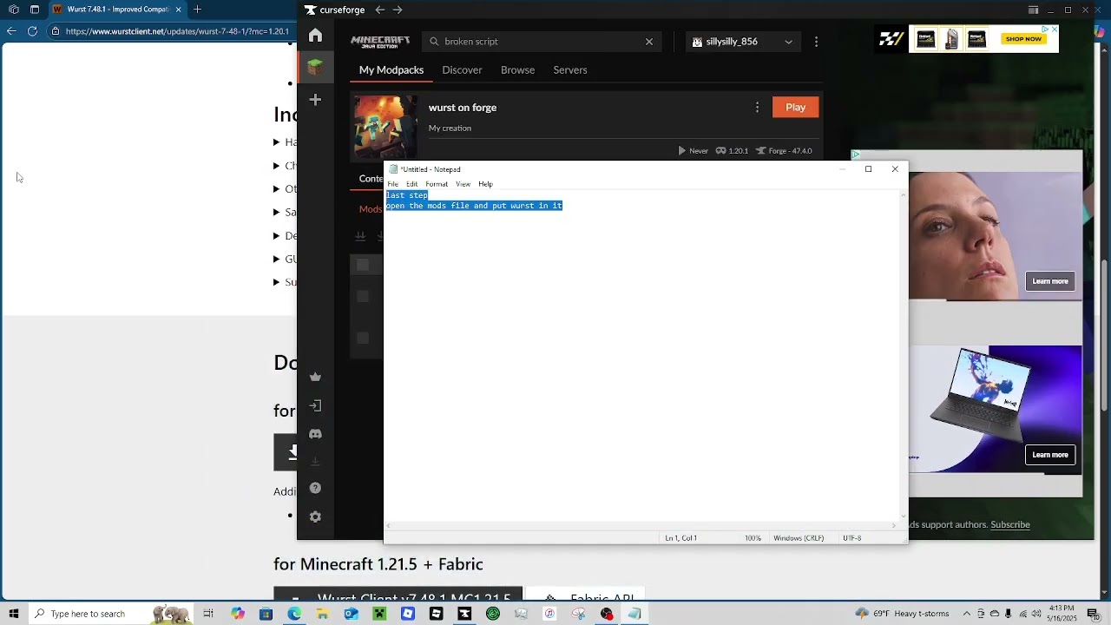Click the Notepad horizontal scrollbar

[x=641, y=525]
